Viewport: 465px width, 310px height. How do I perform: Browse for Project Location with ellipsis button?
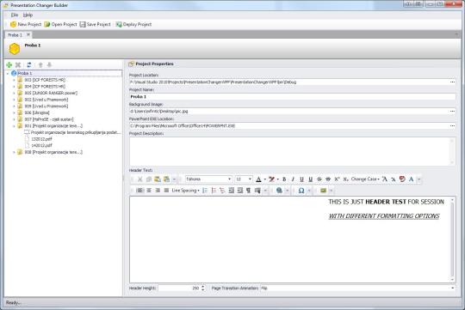452,82
